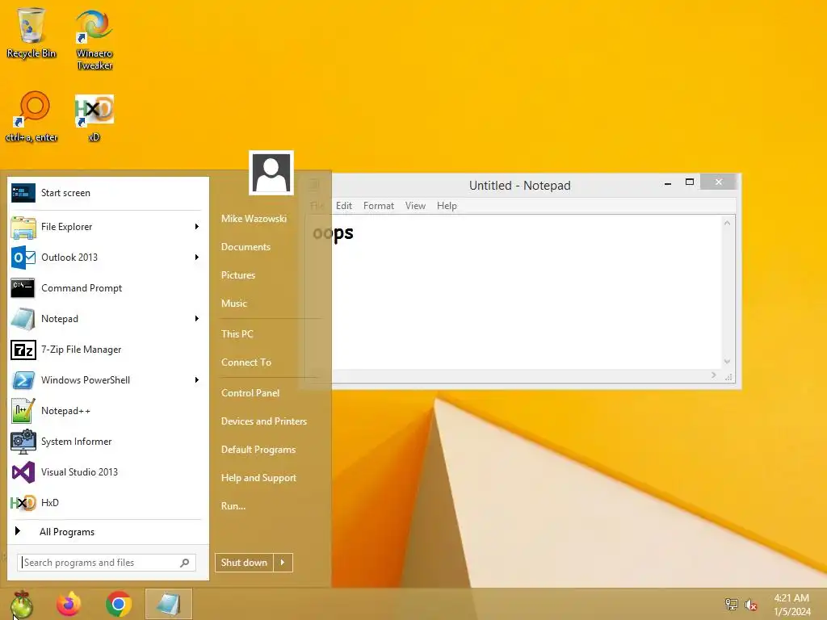The width and height of the screenshot is (827, 620).
Task: Open Visual Studio 2013
Action: point(106,471)
